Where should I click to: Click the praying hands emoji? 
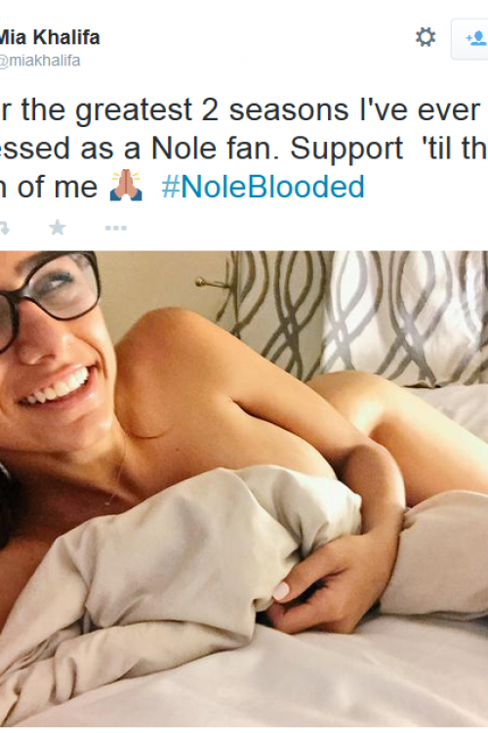(126, 186)
